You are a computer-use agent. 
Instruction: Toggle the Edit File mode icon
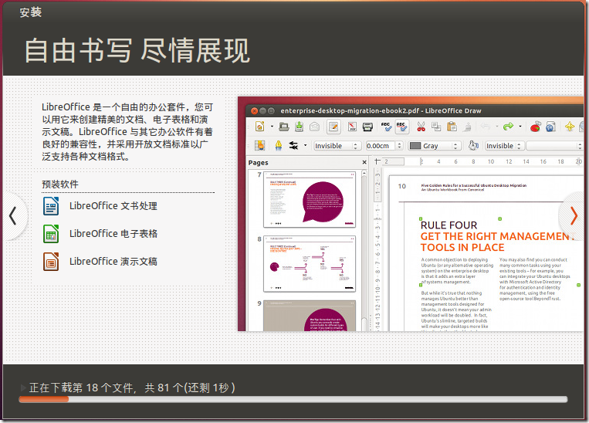[333, 127]
